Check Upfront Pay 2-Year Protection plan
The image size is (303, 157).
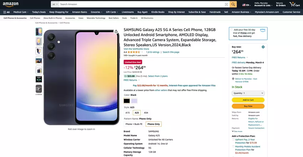(233, 140)
